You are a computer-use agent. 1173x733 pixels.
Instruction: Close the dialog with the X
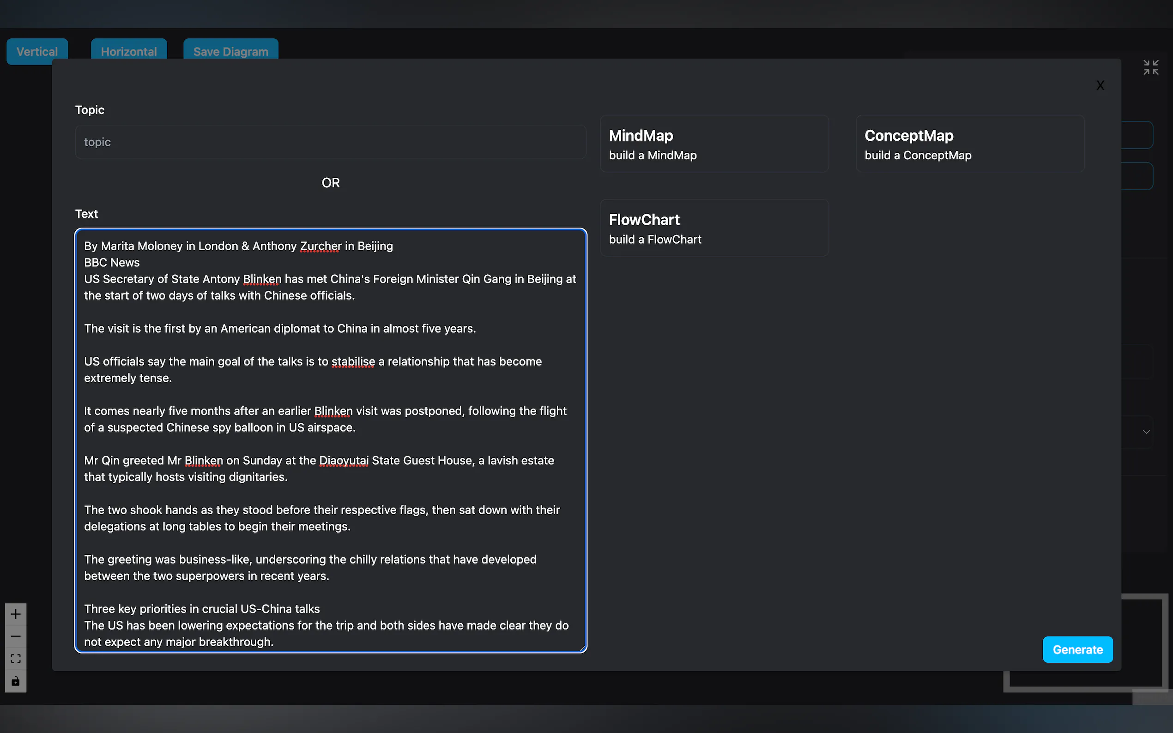coord(1100,86)
